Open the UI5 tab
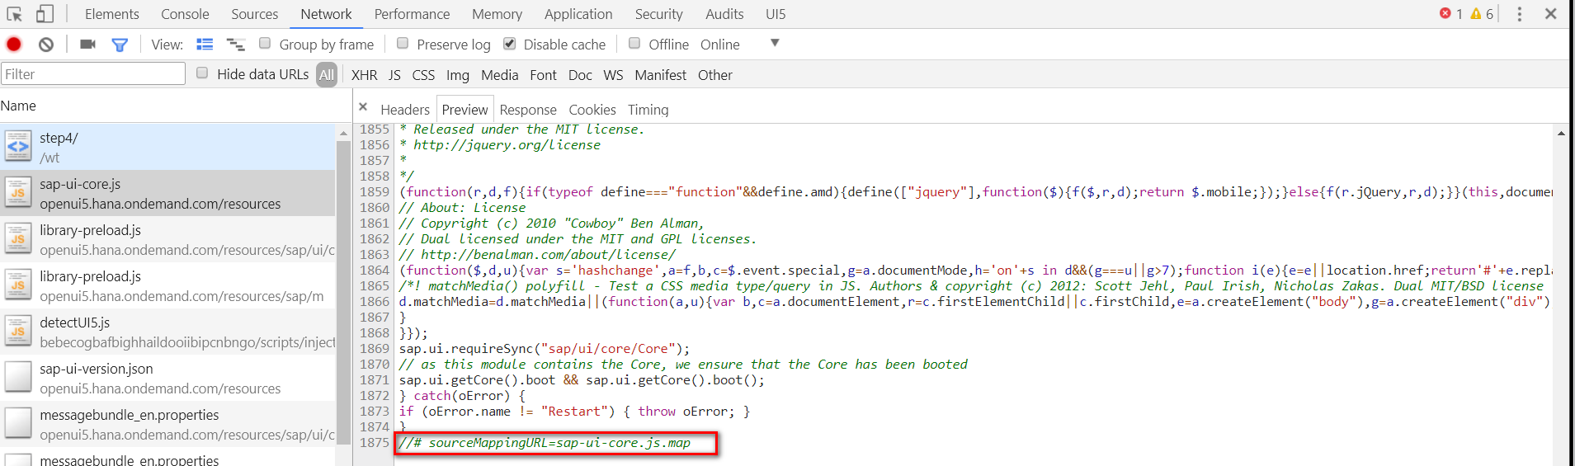 (x=776, y=14)
